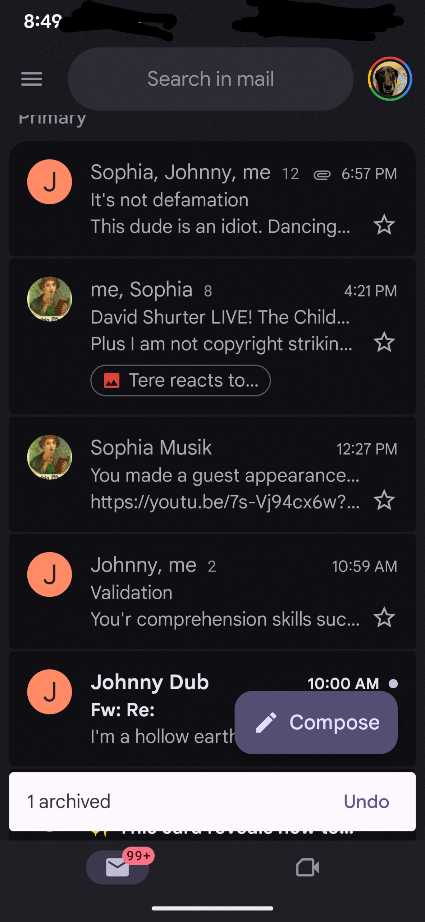Screen dimensions: 425x922
Task: Star the Validation email
Action: click(x=384, y=617)
